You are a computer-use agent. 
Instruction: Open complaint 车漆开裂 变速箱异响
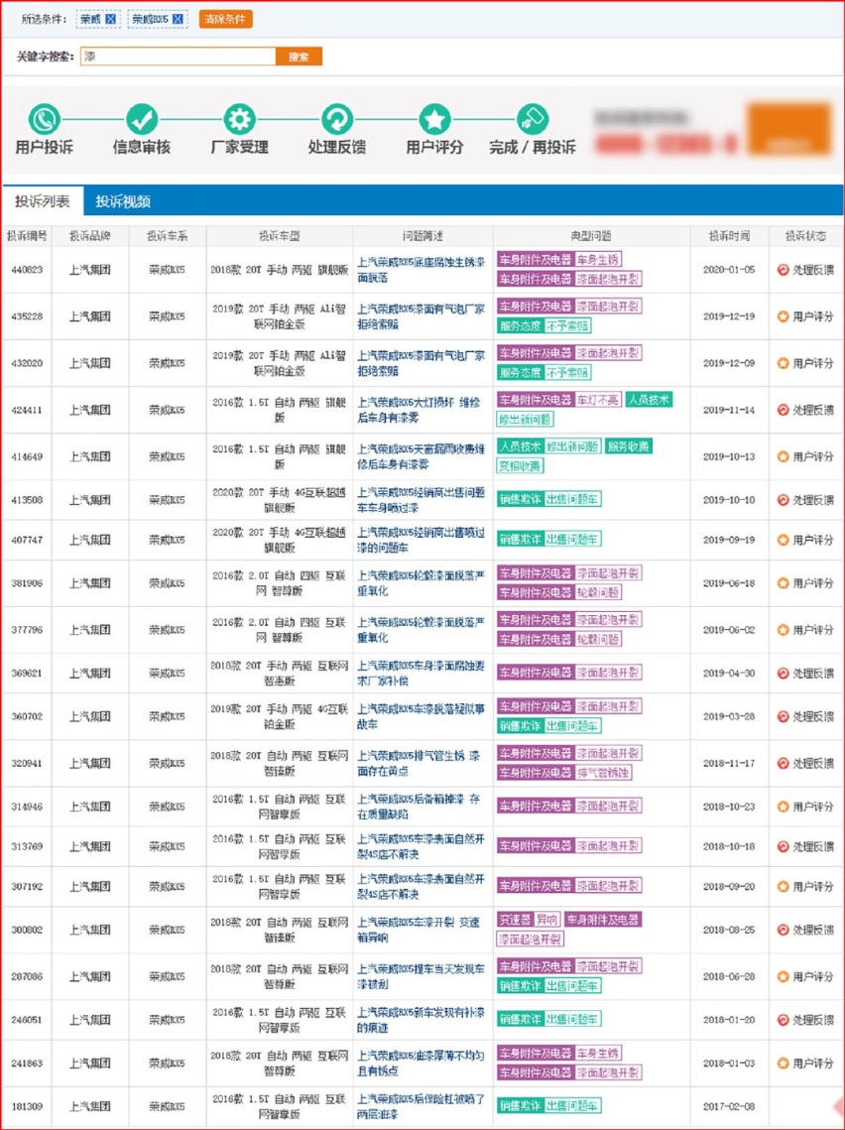click(x=419, y=930)
